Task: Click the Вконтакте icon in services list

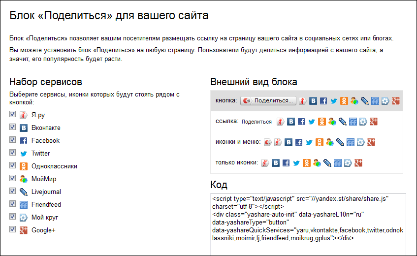Action: click(x=24, y=128)
